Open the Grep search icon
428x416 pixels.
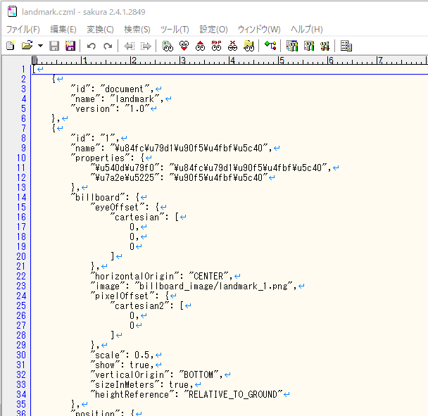click(248, 46)
